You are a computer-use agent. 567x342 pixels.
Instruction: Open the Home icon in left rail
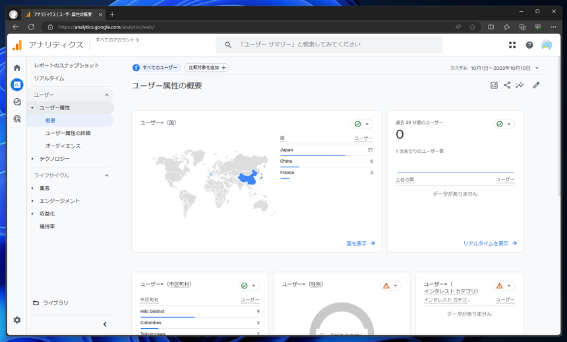17,68
